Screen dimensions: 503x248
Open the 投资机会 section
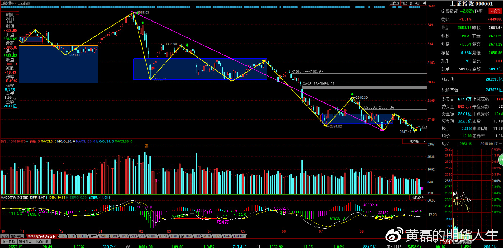click(25, 241)
